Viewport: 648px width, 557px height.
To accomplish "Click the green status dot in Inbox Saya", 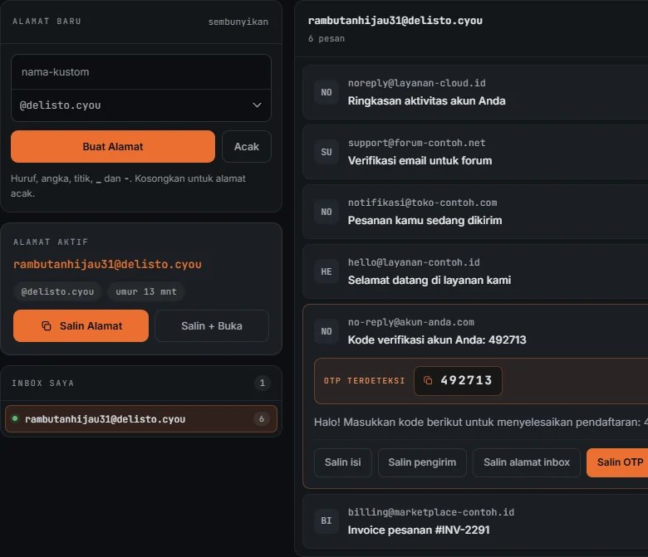I will pyautogui.click(x=15, y=418).
